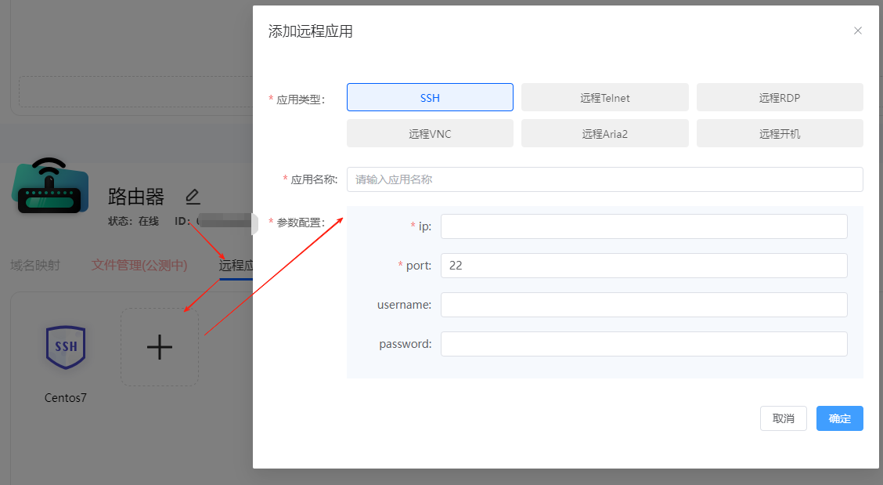The height and width of the screenshot is (485, 883).
Task: Focus the ip input field
Action: click(643, 226)
